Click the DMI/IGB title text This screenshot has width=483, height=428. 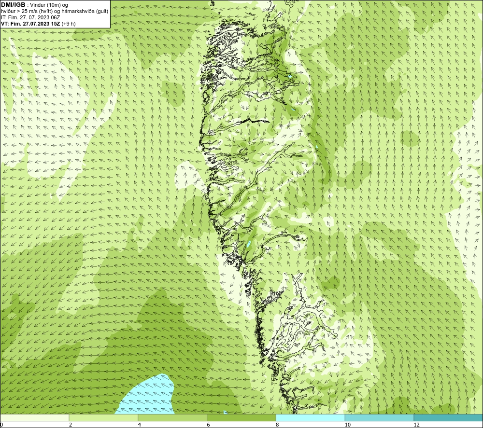(x=13, y=5)
